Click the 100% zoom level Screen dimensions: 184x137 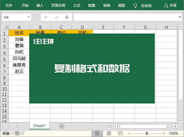point(173,134)
